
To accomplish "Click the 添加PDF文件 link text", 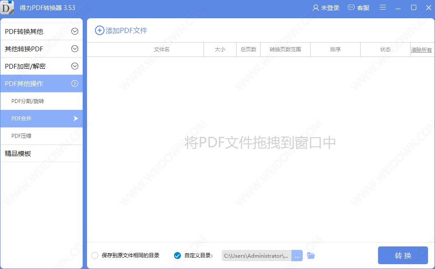I will pos(126,30).
